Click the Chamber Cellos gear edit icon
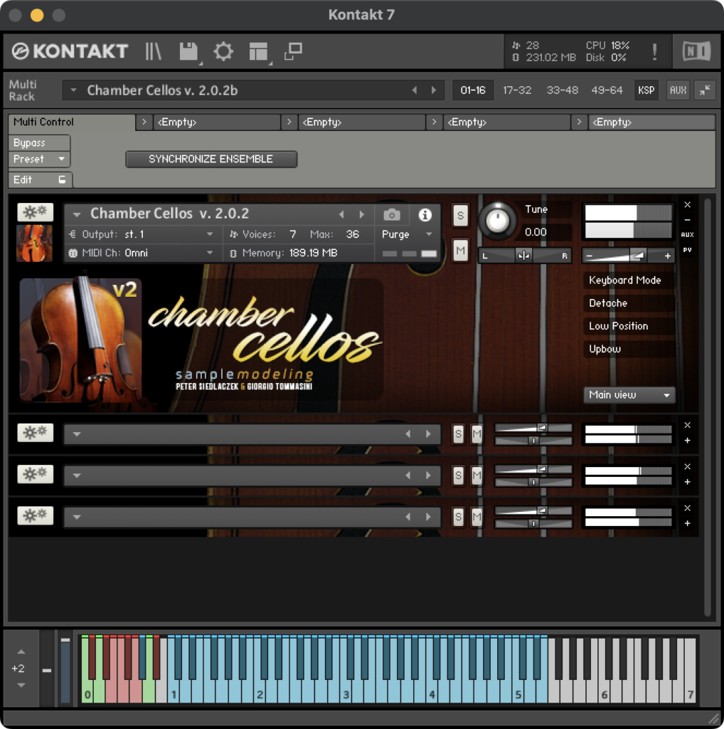724x729 pixels. (36, 212)
